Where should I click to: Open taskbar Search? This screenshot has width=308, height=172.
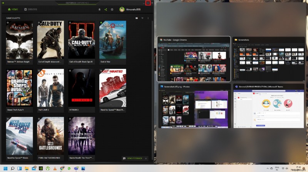pyautogui.click(x=13, y=168)
